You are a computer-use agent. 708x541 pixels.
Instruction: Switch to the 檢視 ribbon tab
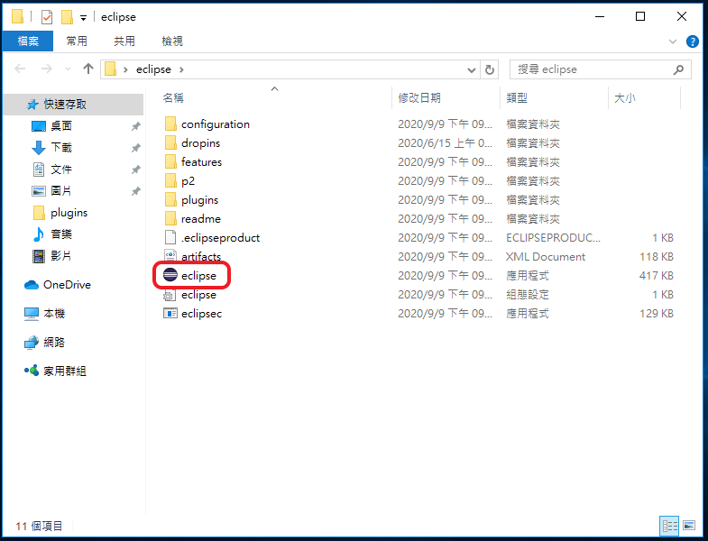click(x=172, y=41)
